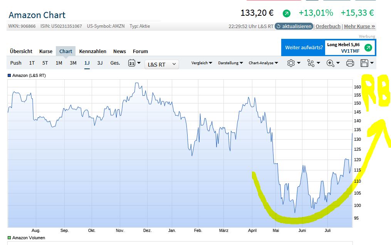The width and height of the screenshot is (391, 245).
Task: Click the 133,20 € price value
Action: coord(257,13)
